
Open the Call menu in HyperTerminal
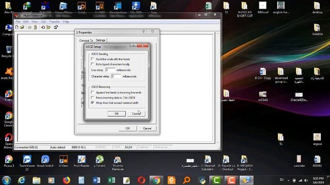tap(43, 22)
